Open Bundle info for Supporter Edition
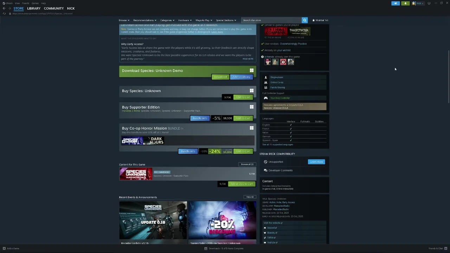This screenshot has width=450, height=253. 200,118
